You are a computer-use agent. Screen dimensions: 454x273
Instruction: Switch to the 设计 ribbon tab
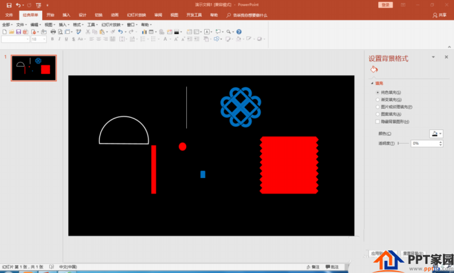(82, 15)
